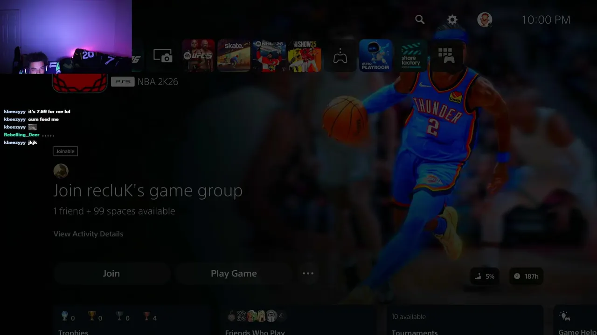Click Rebelling_Deer chat username
The height and width of the screenshot is (335, 597).
click(21, 135)
